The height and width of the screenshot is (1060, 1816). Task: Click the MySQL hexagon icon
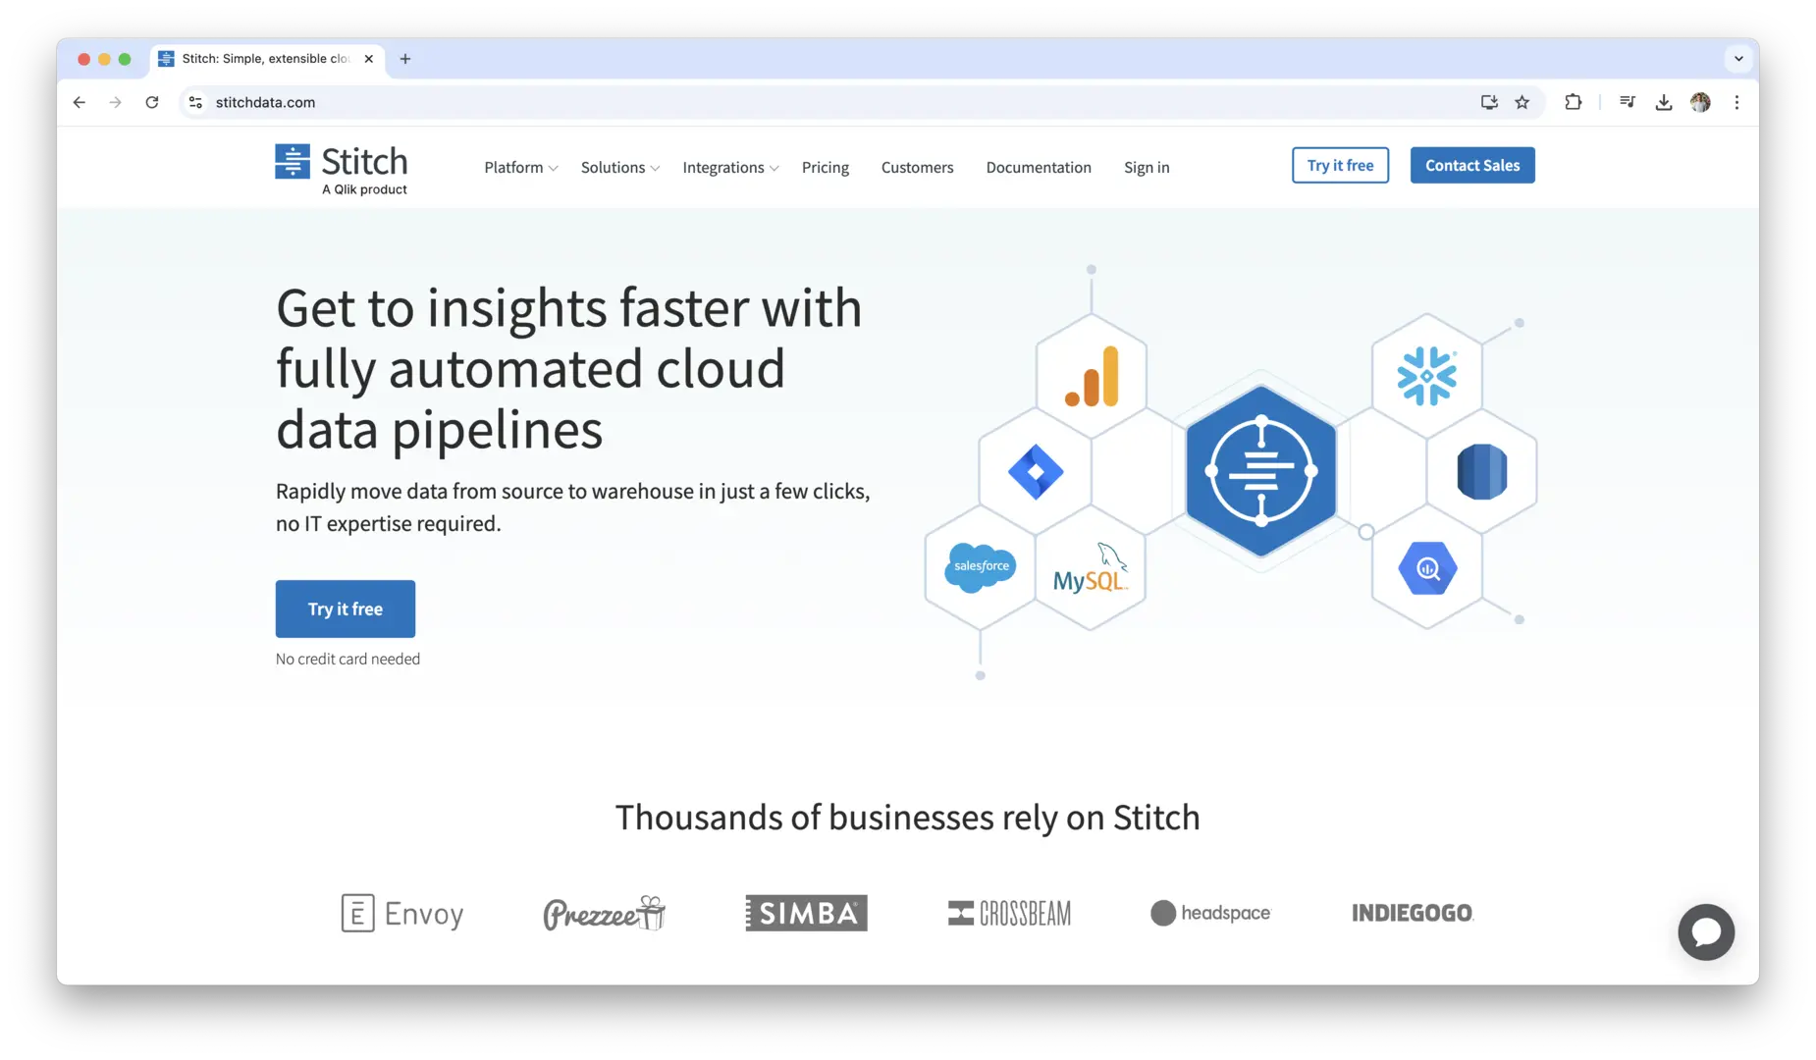(x=1090, y=568)
